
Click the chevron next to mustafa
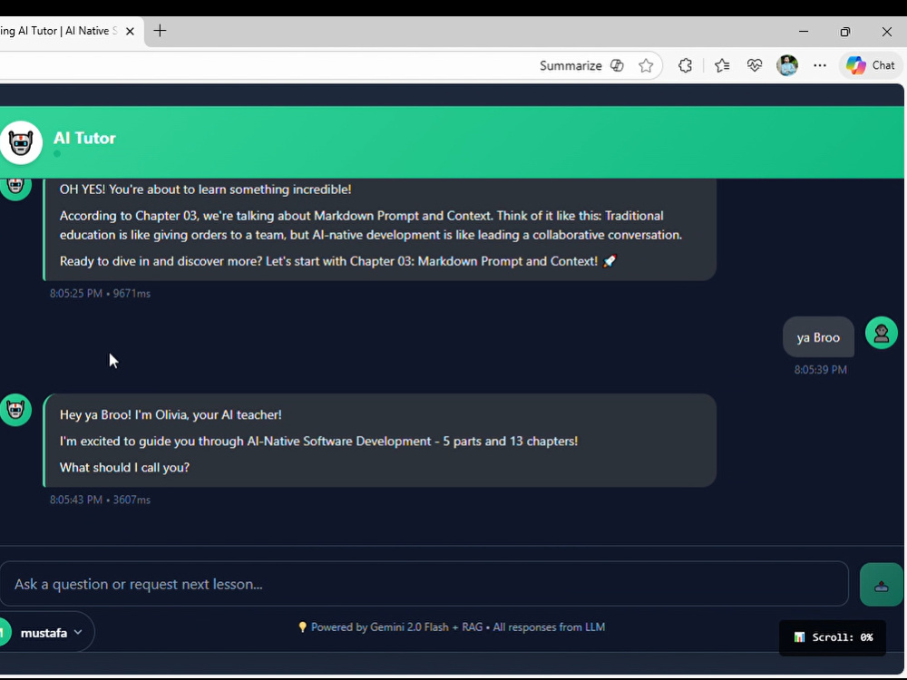(x=78, y=633)
